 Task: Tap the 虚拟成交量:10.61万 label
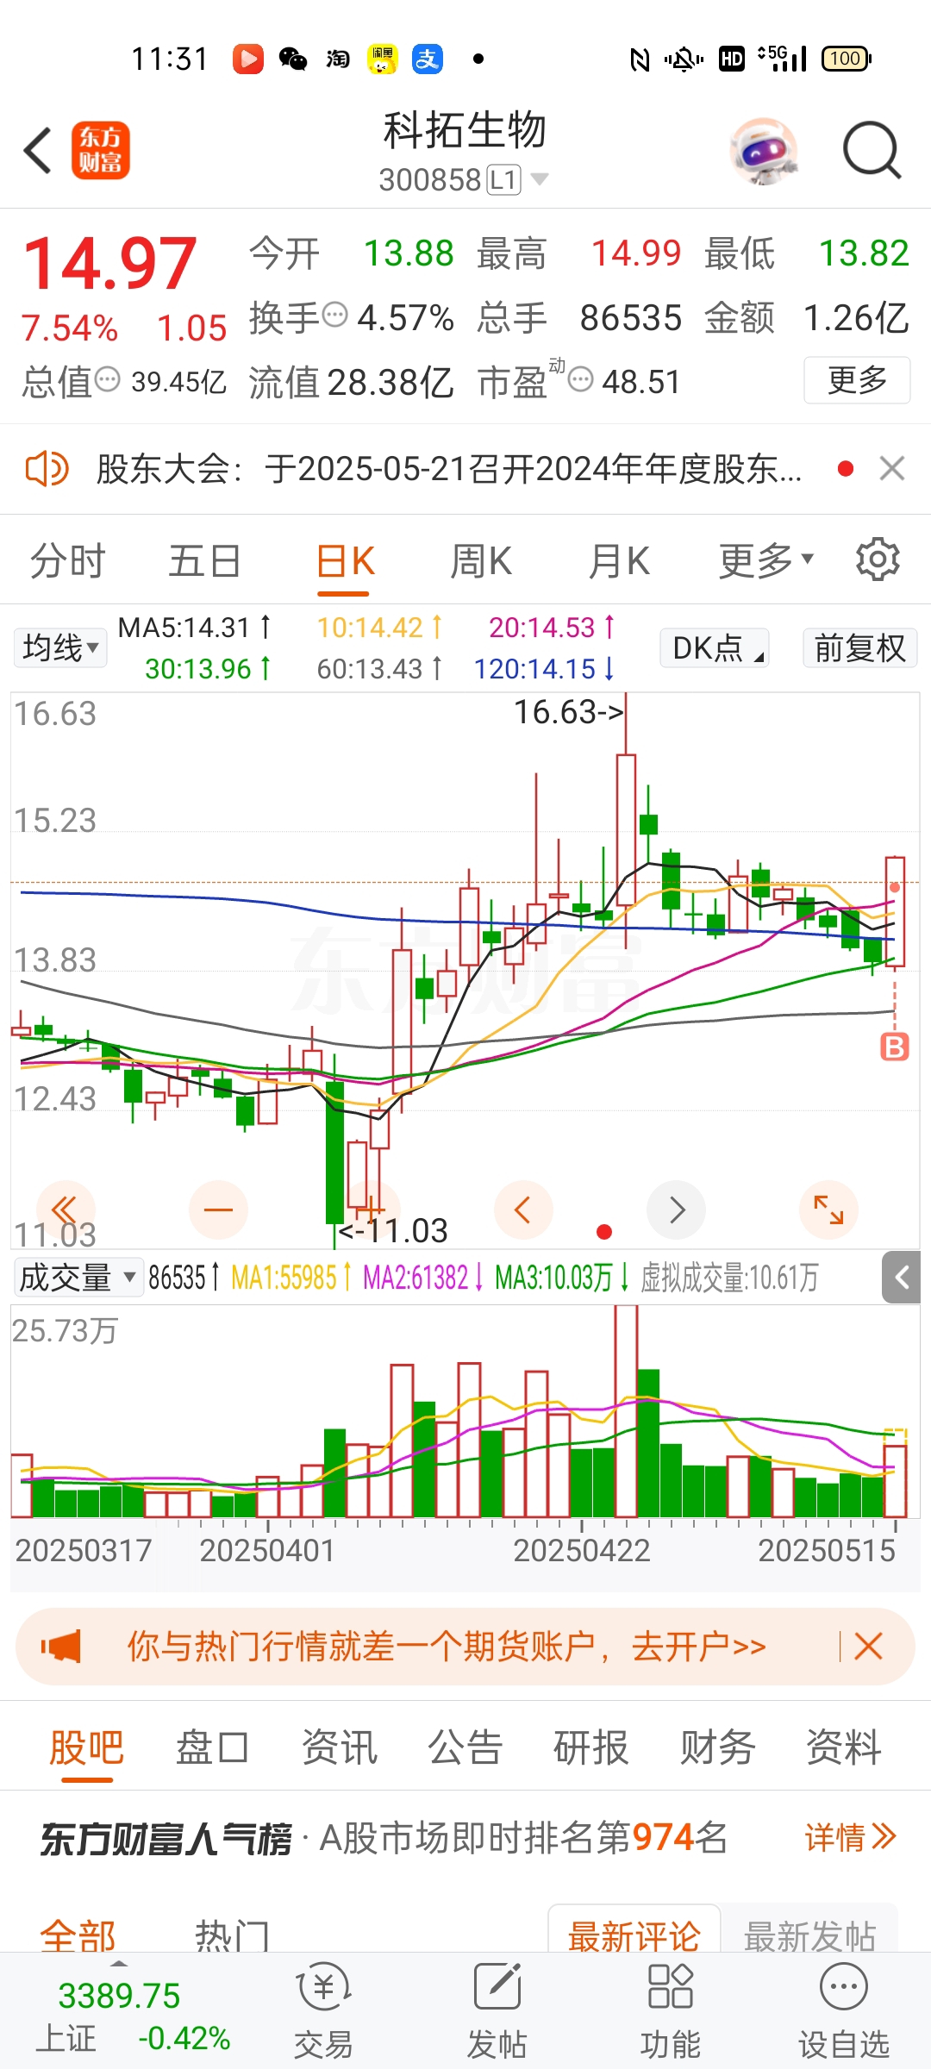[729, 1278]
